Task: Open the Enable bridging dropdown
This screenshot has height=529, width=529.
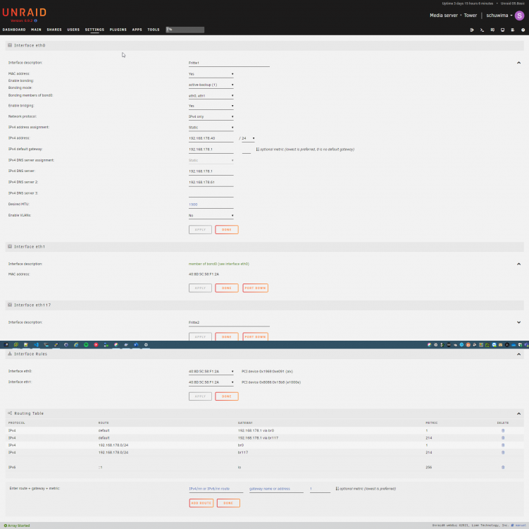Action: (211, 106)
